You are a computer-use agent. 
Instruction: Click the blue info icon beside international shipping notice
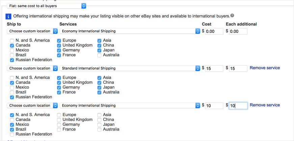[x=9, y=17]
